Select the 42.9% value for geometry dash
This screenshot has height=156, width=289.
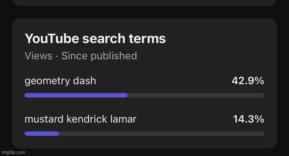(x=248, y=81)
